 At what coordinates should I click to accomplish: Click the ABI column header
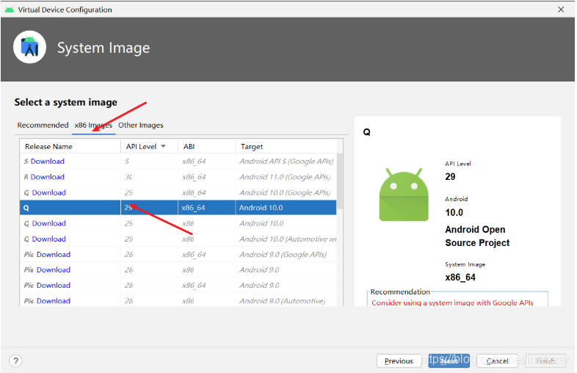pyautogui.click(x=206, y=147)
